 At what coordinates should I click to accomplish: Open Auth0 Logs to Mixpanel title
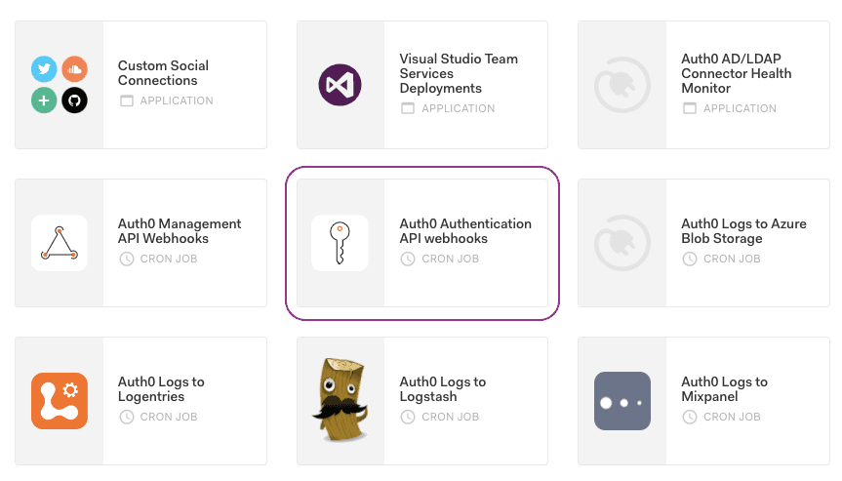[724, 389]
